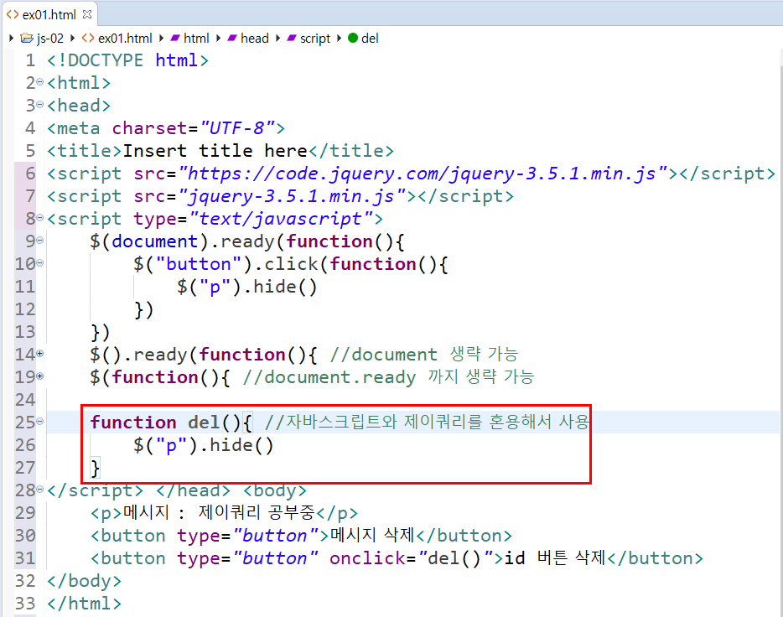
Task: Click $(document).ready on line 9
Action: [x=182, y=241]
